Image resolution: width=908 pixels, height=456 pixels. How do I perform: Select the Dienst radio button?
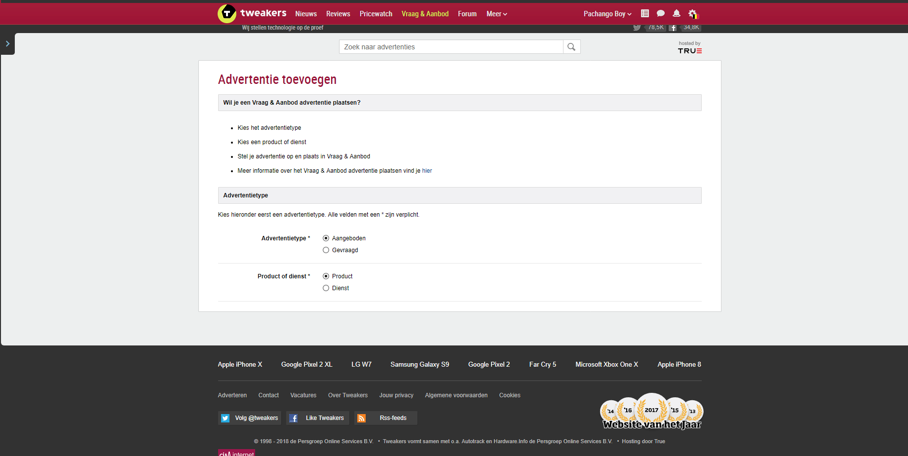pyautogui.click(x=326, y=288)
